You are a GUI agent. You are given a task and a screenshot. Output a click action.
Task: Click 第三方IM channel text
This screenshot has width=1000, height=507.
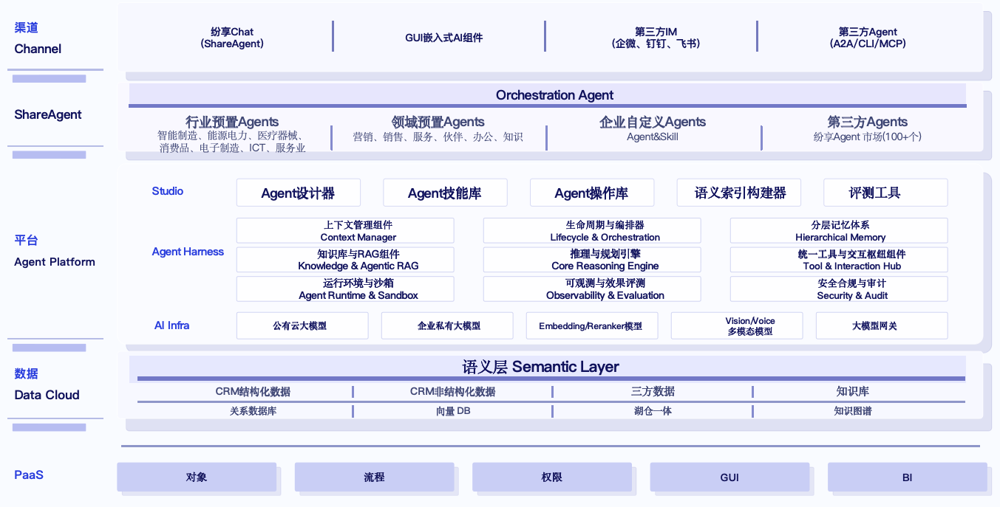[656, 38]
